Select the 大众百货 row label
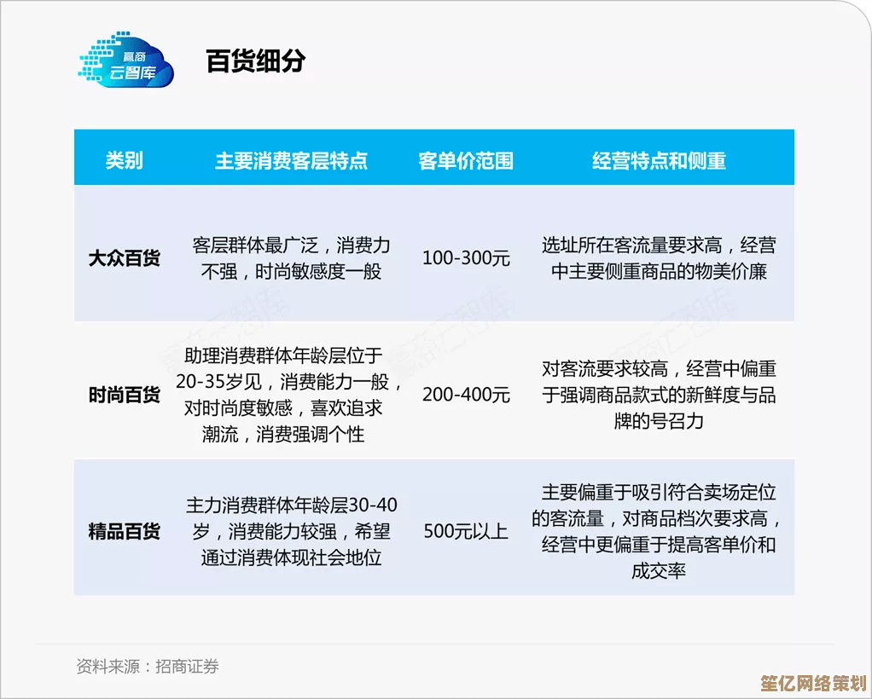Screen dimensions: 872x699 pyautogui.click(x=125, y=258)
